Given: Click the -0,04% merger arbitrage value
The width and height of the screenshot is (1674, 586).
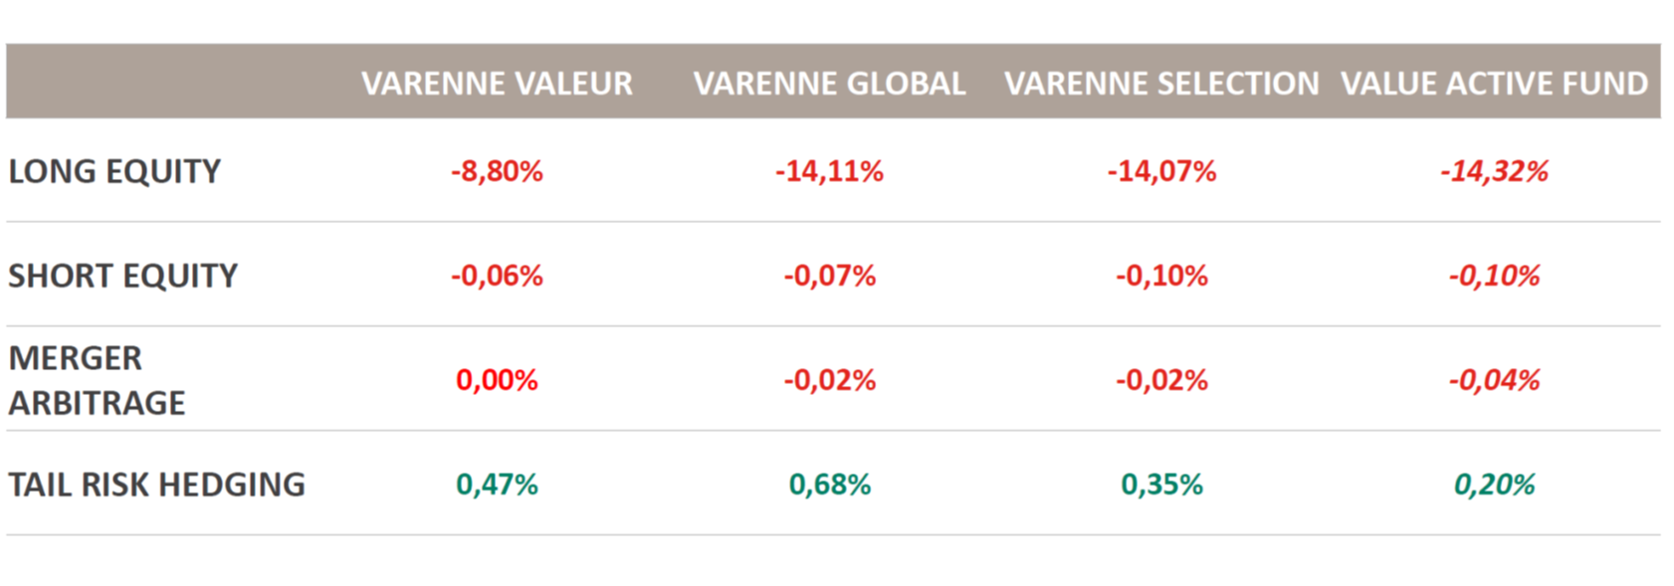Looking at the screenshot, I should [1494, 380].
